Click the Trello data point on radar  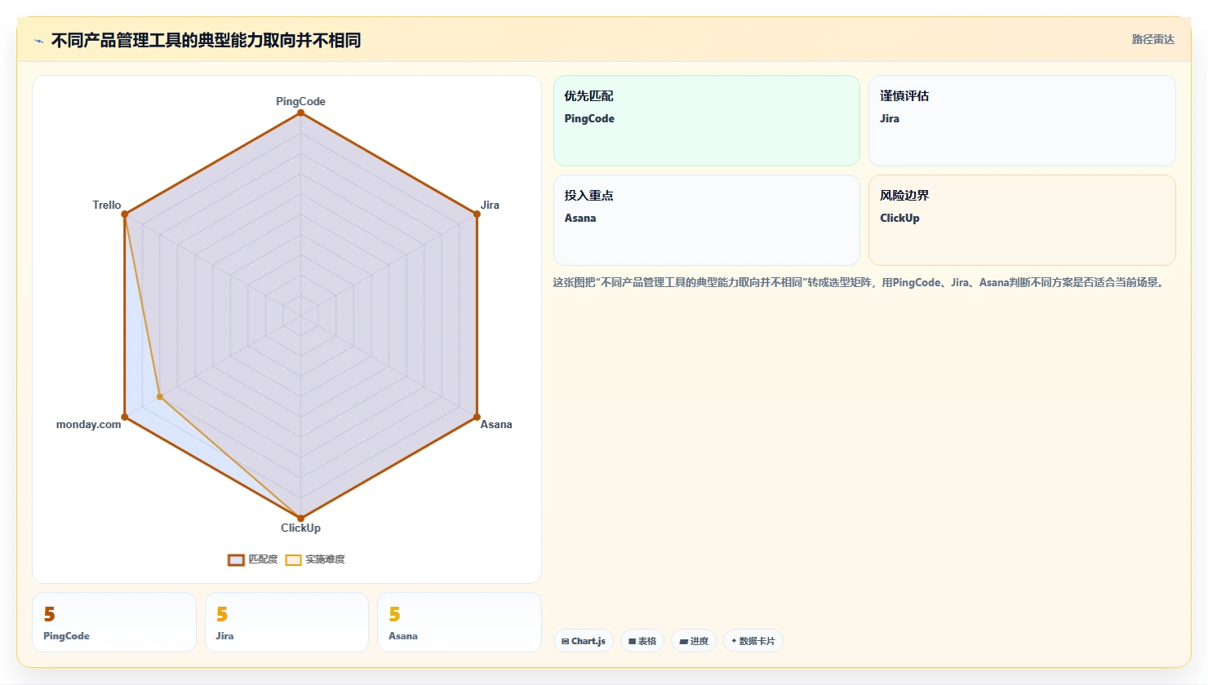pos(125,214)
